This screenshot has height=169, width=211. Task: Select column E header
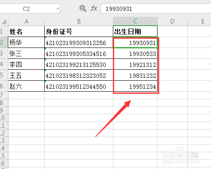pyautogui.click(x=203, y=21)
